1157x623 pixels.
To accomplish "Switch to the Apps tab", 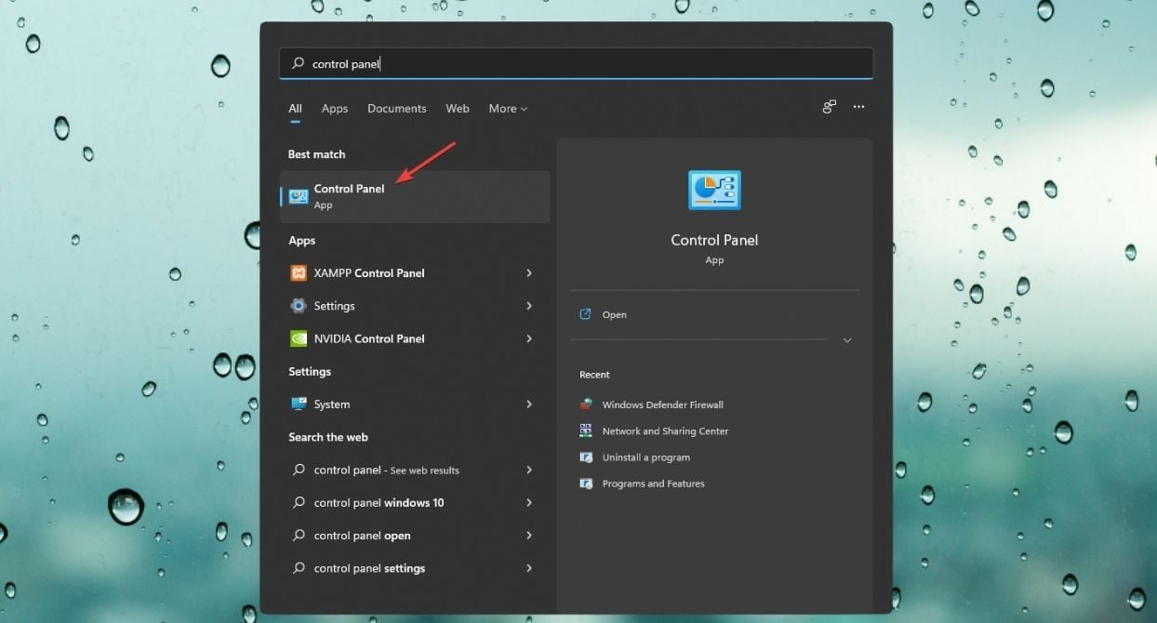I will tap(335, 109).
